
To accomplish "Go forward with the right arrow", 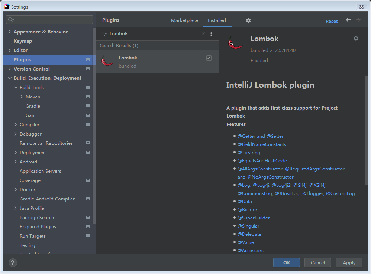I will point(358,20).
